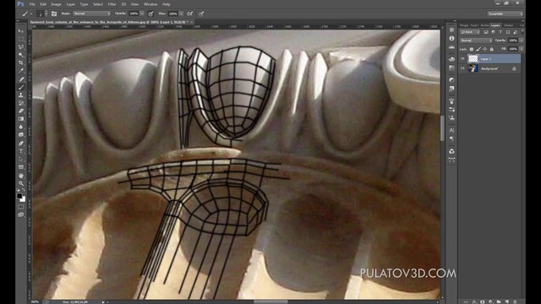Select the Move tool
This screenshot has height=304, width=541.
click(x=21, y=31)
